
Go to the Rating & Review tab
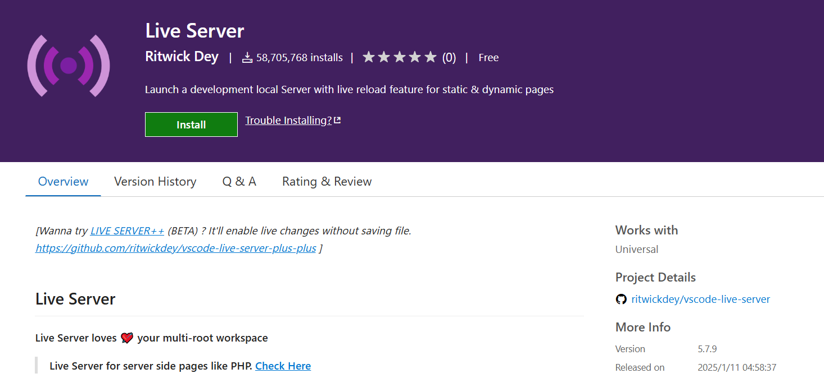(327, 182)
